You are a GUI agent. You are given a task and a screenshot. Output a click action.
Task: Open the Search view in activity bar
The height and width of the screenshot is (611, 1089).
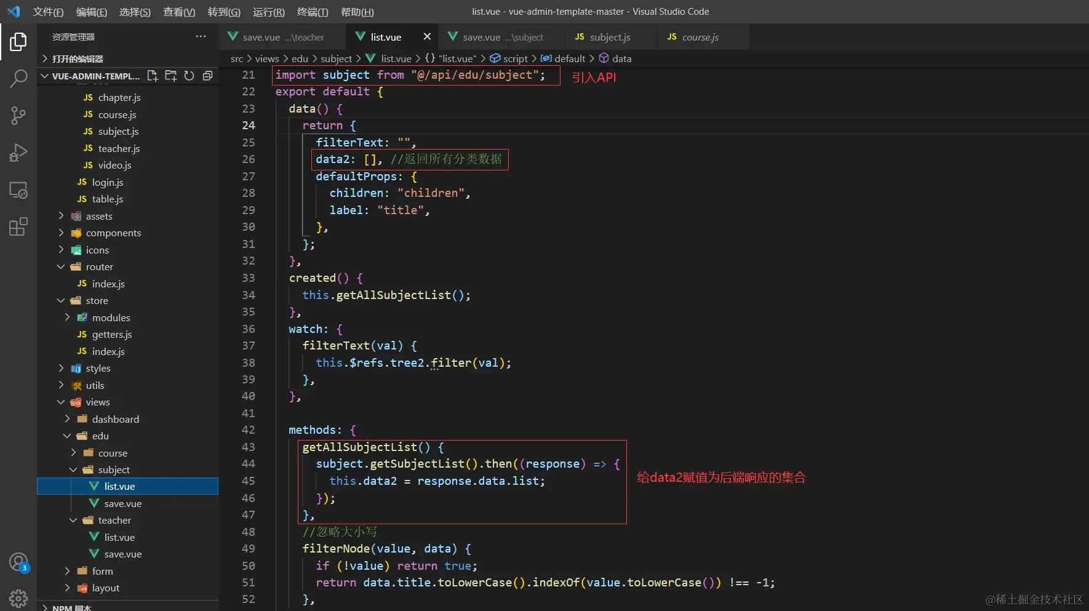[x=18, y=79]
